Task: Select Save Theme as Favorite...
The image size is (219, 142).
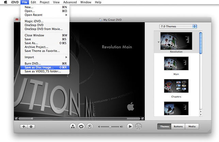Action: point(45,51)
